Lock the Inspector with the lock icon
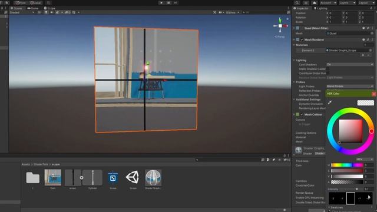 (371, 8)
